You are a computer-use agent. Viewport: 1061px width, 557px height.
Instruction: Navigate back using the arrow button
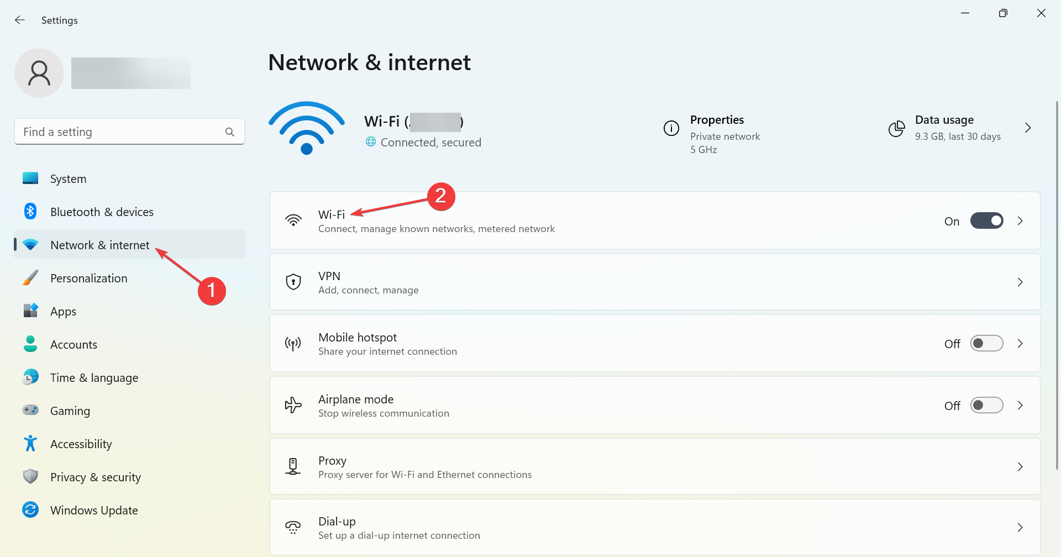coord(20,20)
